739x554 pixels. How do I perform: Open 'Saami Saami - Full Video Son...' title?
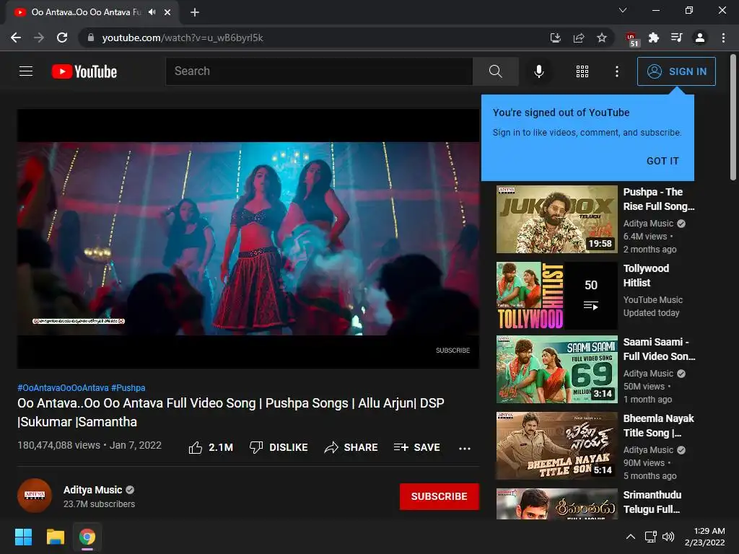(659, 349)
